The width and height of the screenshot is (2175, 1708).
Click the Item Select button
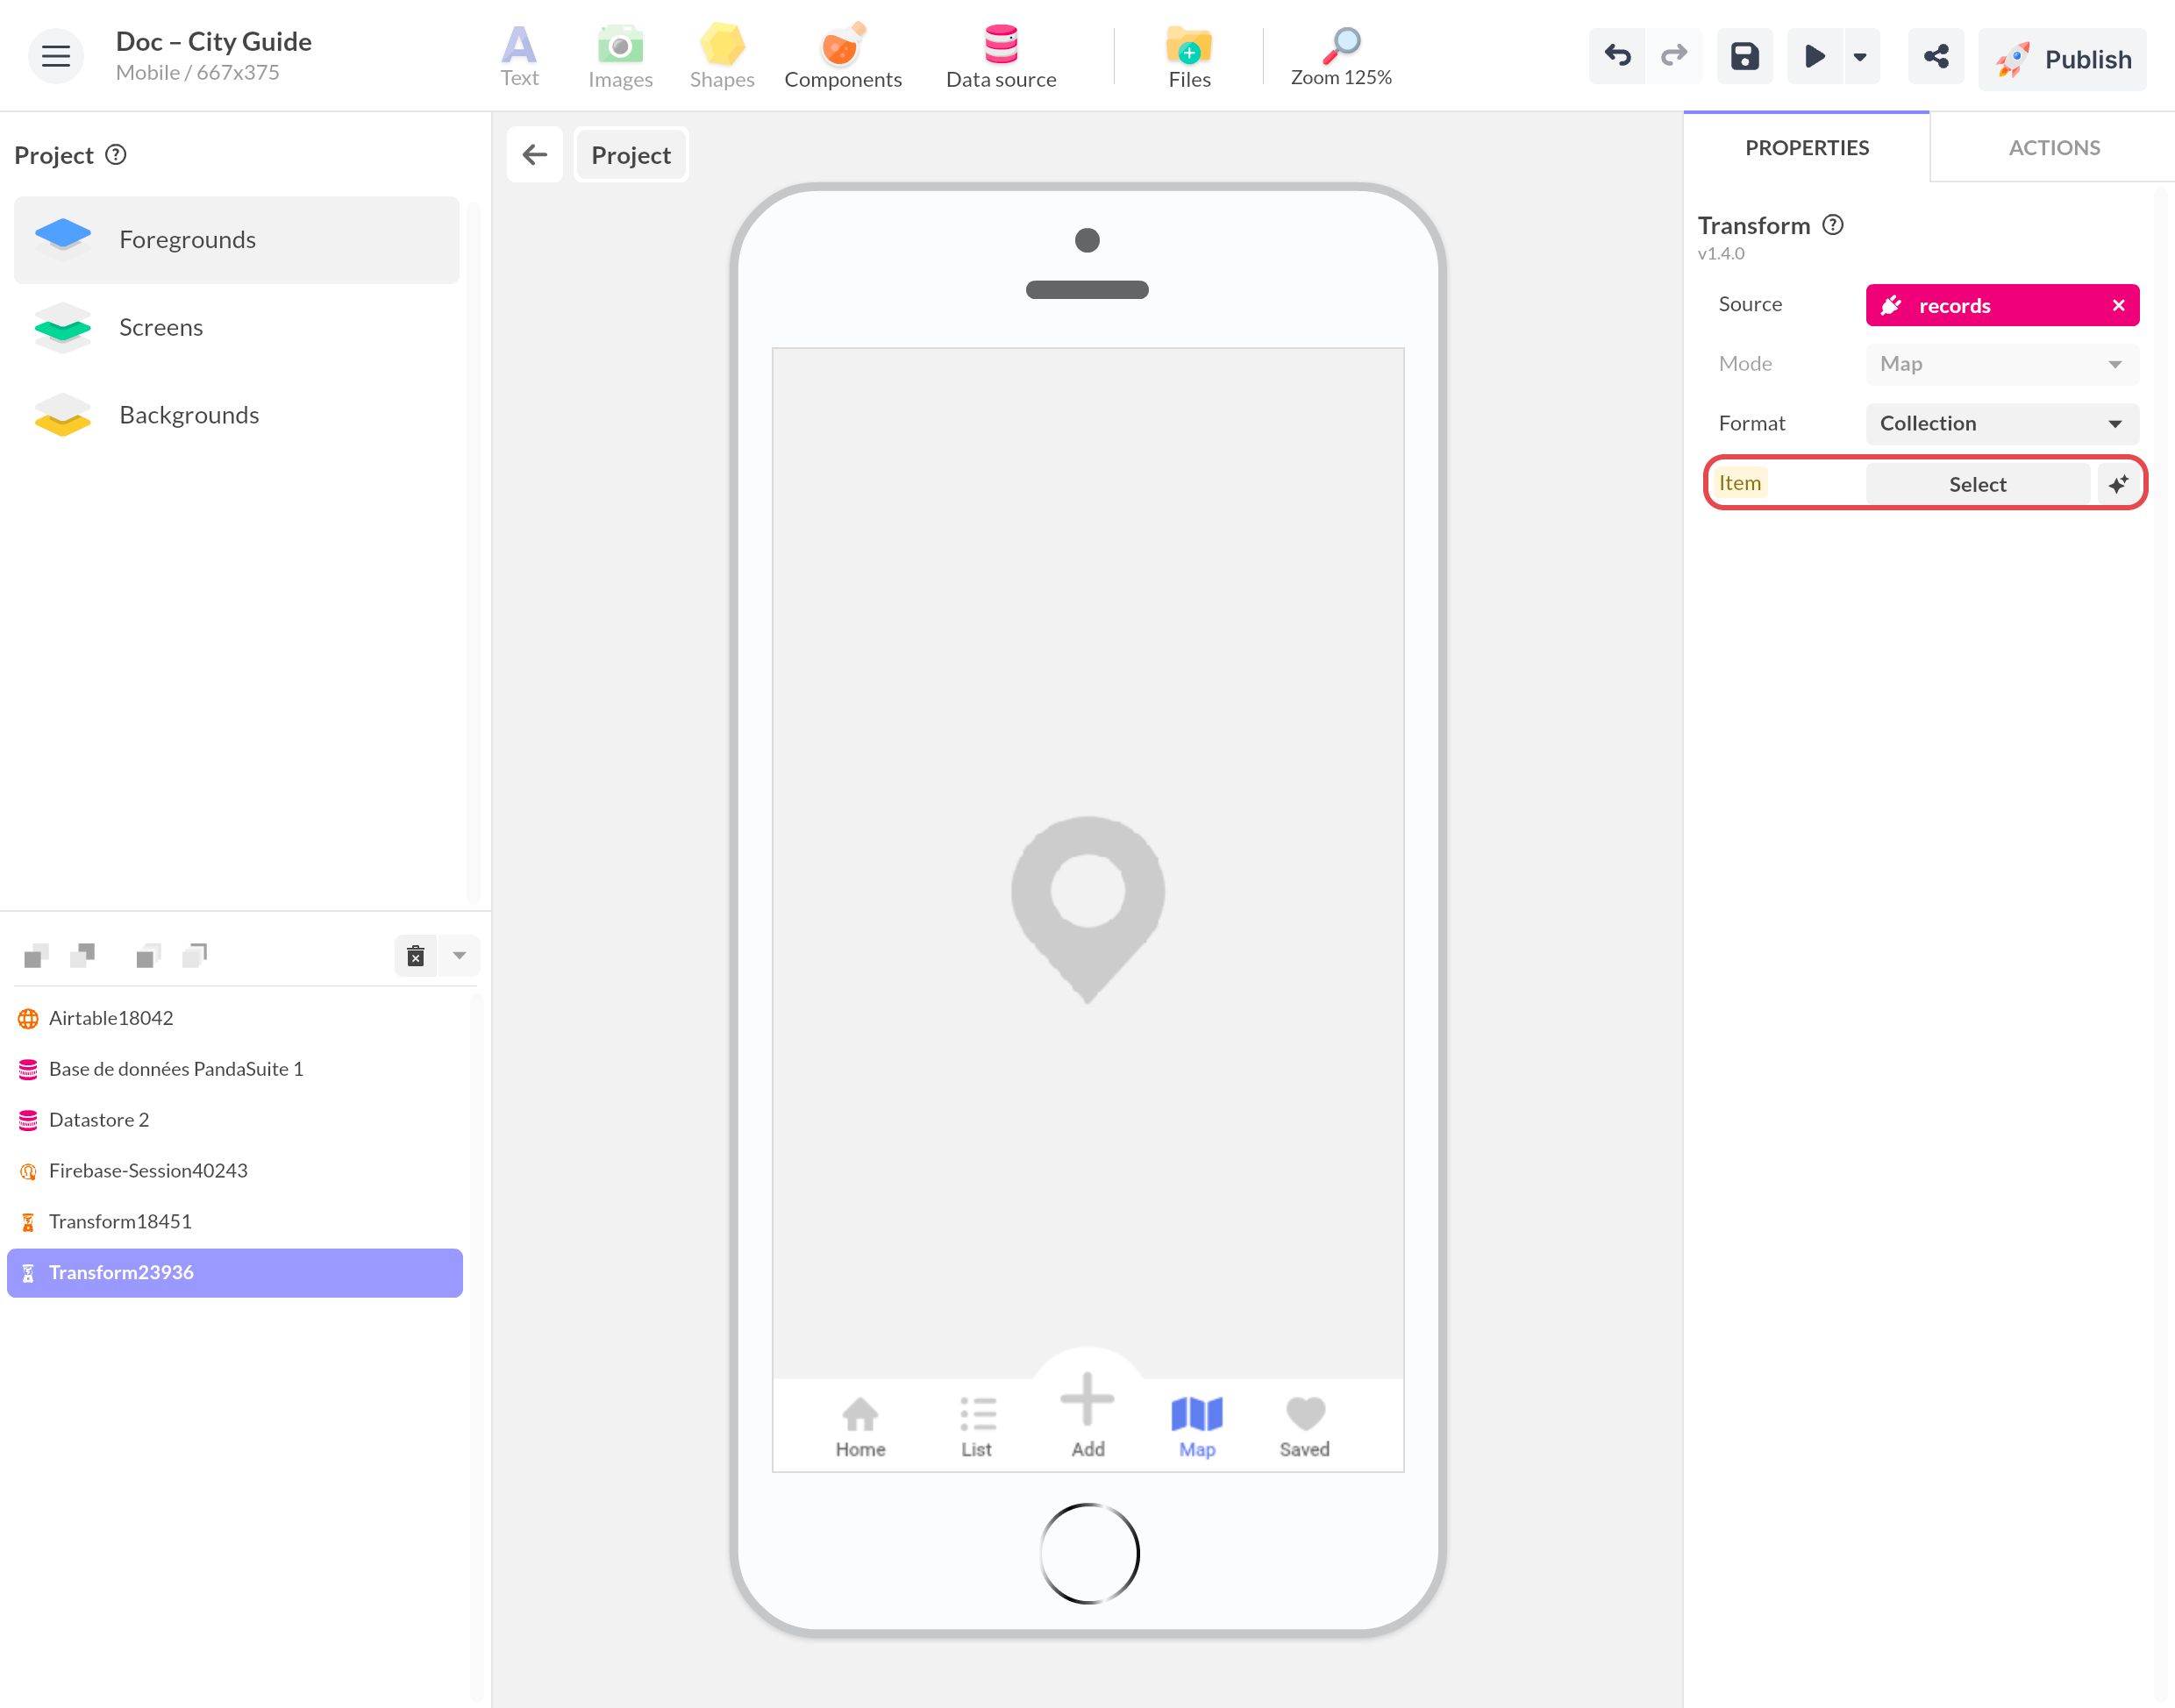(1977, 484)
